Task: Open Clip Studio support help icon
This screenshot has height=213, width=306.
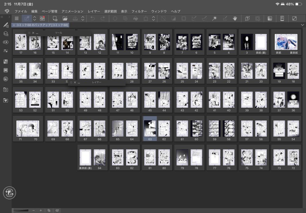Action: coord(247,19)
